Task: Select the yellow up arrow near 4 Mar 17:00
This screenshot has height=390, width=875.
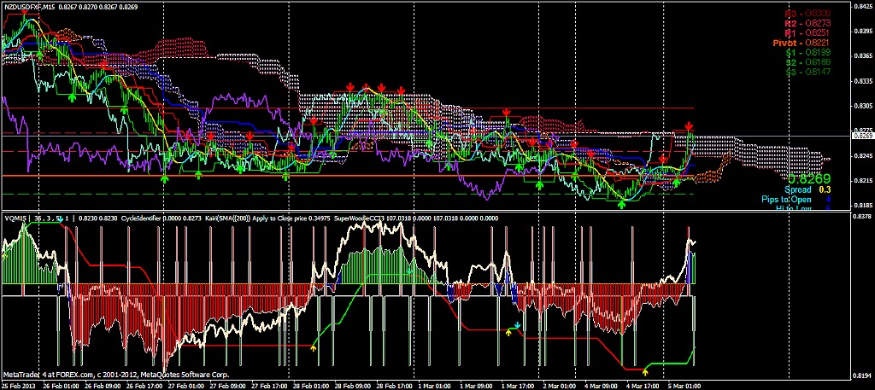Action: [x=645, y=371]
